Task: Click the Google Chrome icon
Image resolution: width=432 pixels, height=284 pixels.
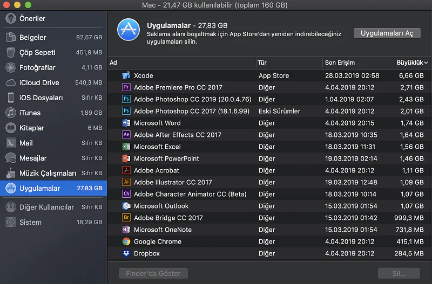Action: point(126,241)
